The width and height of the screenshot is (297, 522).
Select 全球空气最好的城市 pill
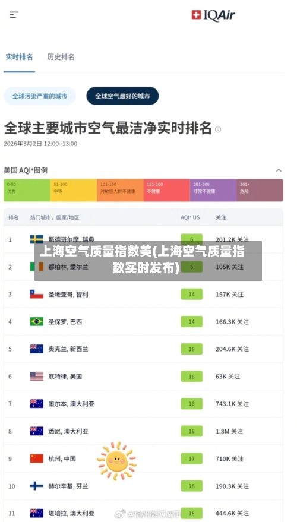[x=122, y=96]
